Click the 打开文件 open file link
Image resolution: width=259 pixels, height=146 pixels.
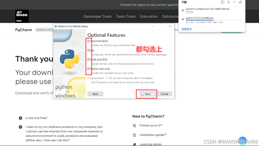point(190,12)
